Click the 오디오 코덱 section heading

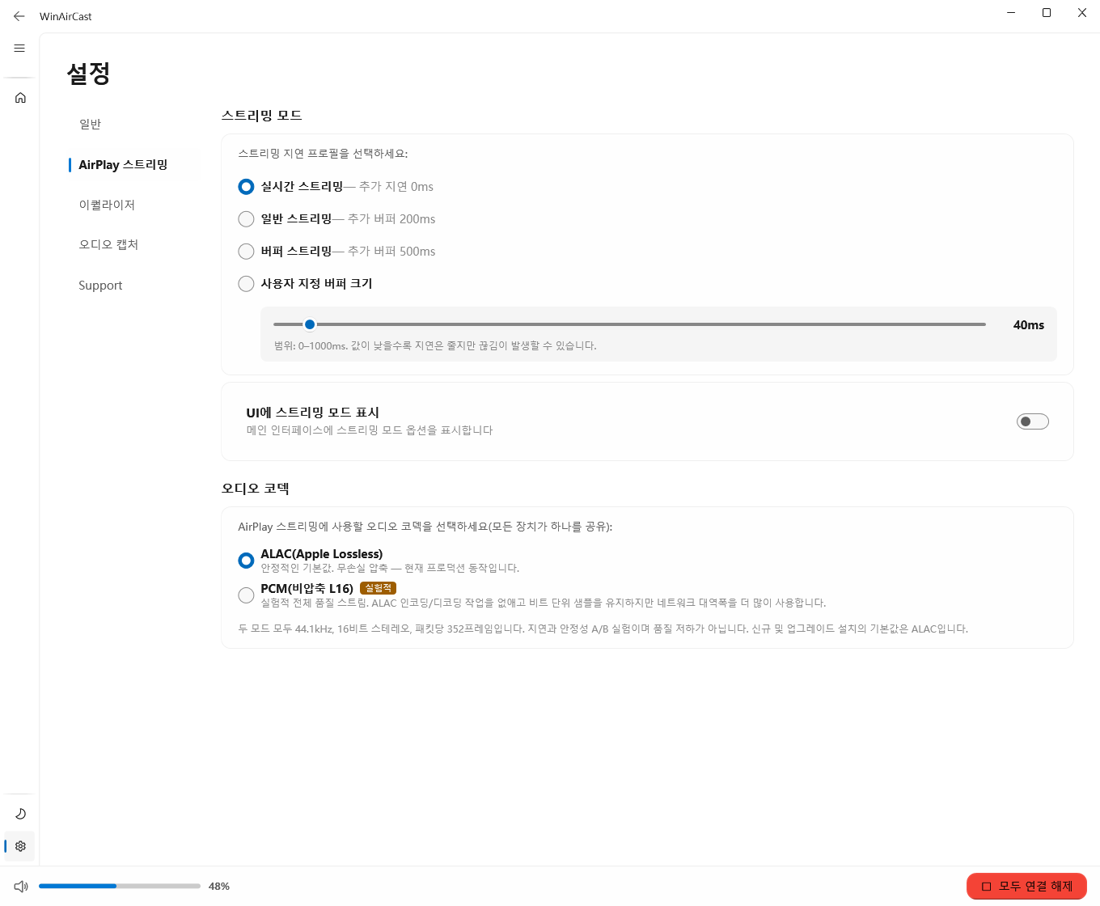click(x=256, y=489)
